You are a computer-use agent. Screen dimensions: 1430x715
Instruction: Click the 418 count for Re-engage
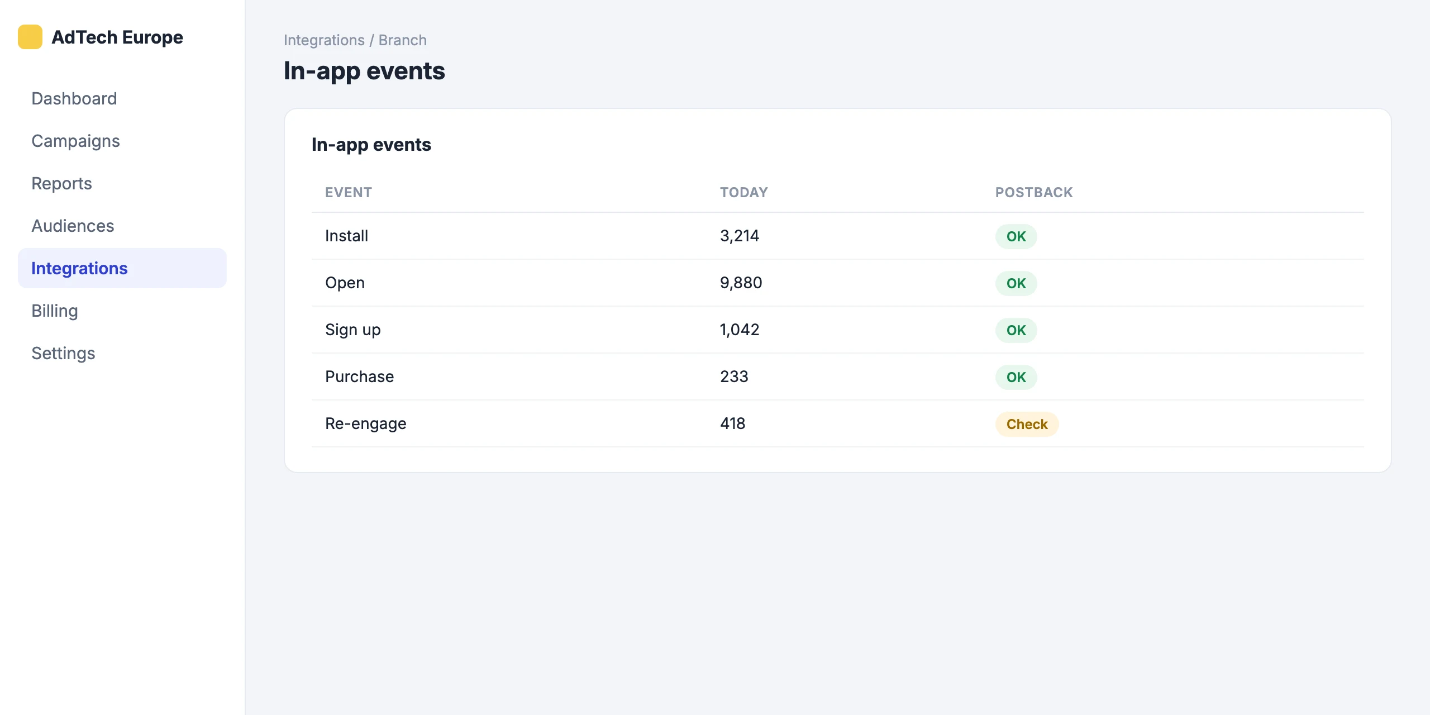(x=733, y=423)
